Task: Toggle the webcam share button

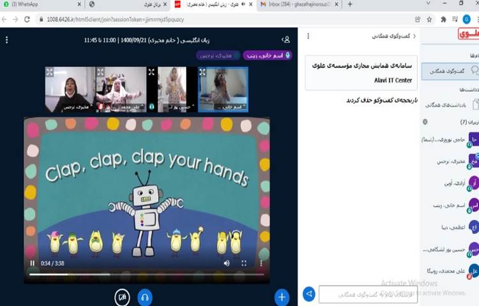Action: pos(122,297)
